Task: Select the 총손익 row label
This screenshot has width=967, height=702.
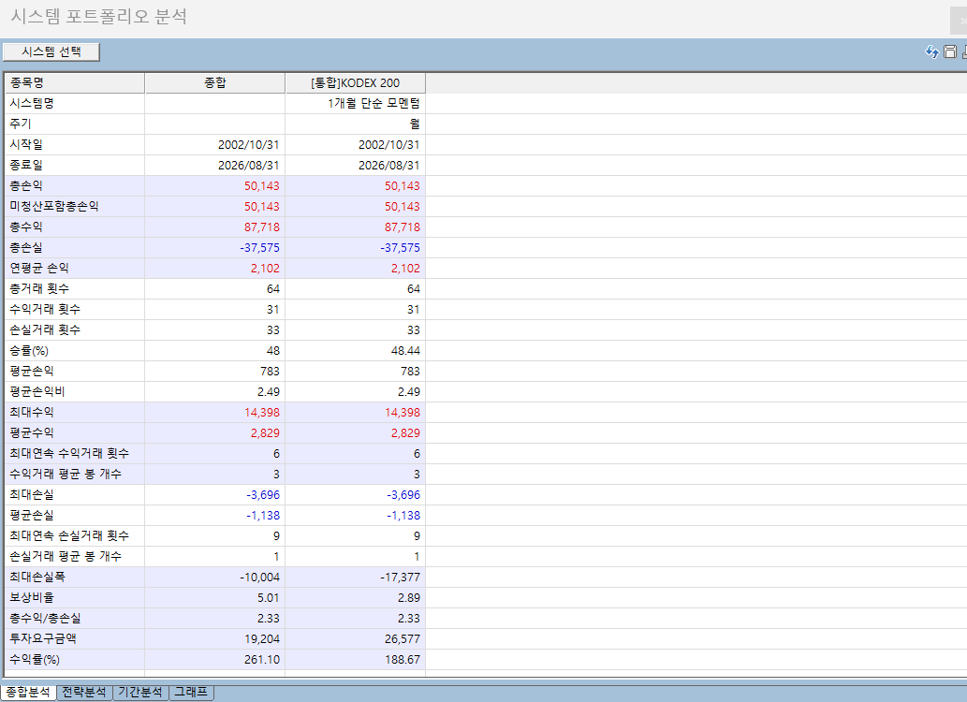Action: coord(26,185)
